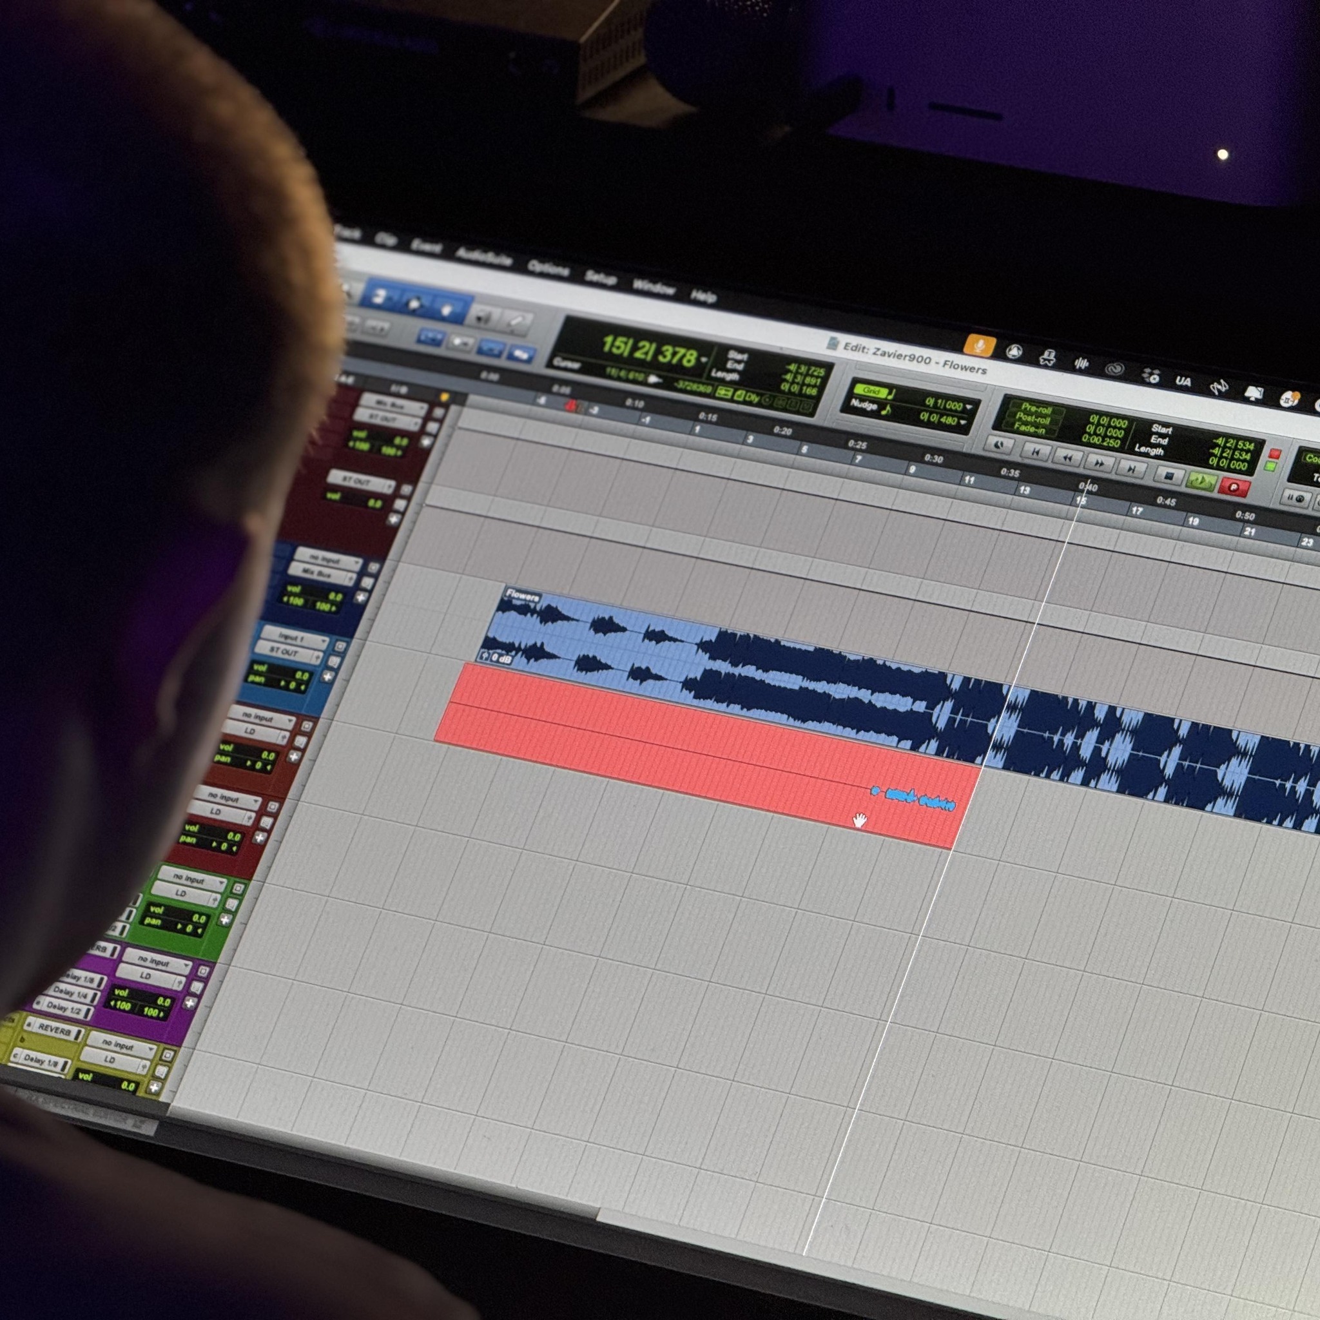Click the Dly delay compensation indicator

click(752, 398)
